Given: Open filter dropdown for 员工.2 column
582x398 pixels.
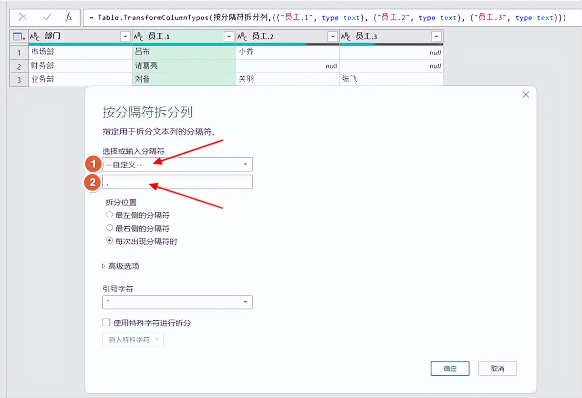Looking at the screenshot, I should tap(333, 37).
